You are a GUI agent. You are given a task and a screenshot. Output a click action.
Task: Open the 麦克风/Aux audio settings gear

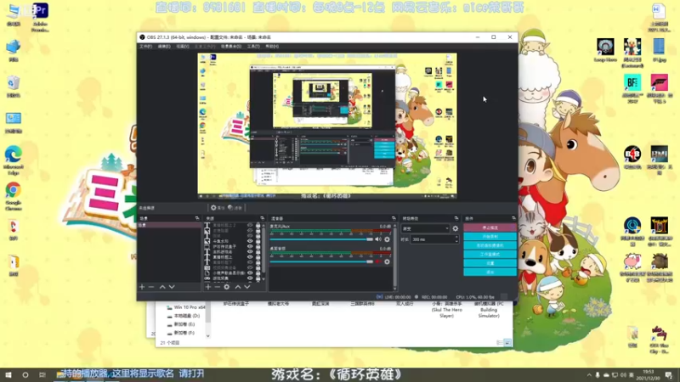pos(387,239)
